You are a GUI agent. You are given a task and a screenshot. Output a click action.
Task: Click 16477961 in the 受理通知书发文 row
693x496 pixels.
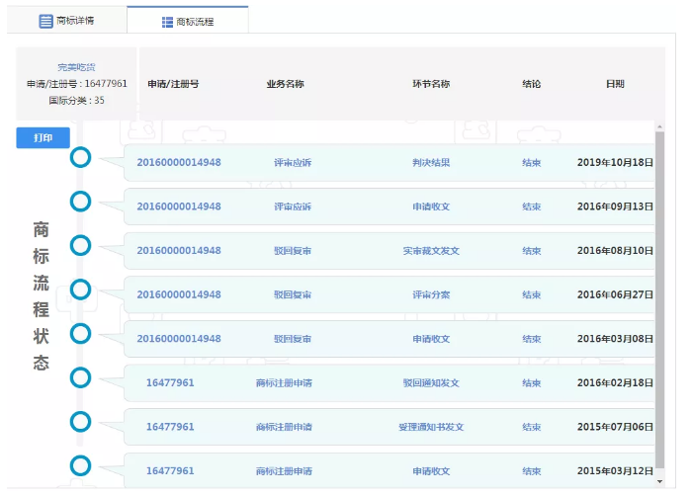tap(170, 427)
